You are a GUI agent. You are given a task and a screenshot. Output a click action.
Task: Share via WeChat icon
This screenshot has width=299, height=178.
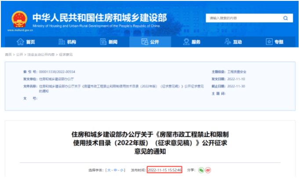tap(201, 170)
